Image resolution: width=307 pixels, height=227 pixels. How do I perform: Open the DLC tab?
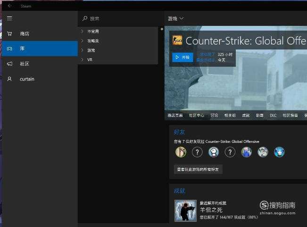(273, 115)
